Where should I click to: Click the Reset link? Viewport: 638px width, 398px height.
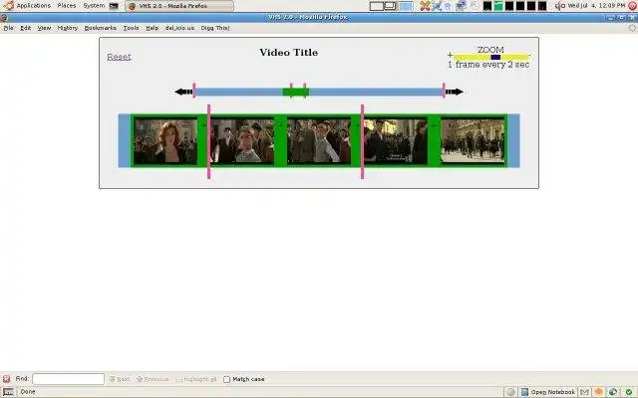click(119, 57)
